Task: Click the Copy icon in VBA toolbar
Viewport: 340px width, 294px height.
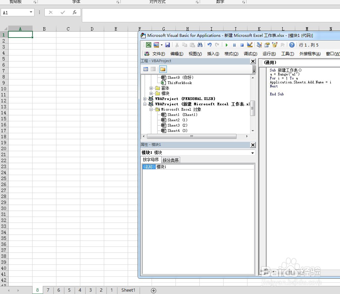Action: [x=184, y=45]
